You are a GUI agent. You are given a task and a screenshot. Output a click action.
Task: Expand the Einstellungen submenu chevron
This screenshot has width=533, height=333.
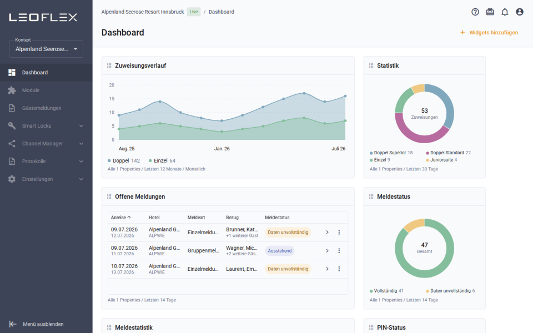[81, 179]
